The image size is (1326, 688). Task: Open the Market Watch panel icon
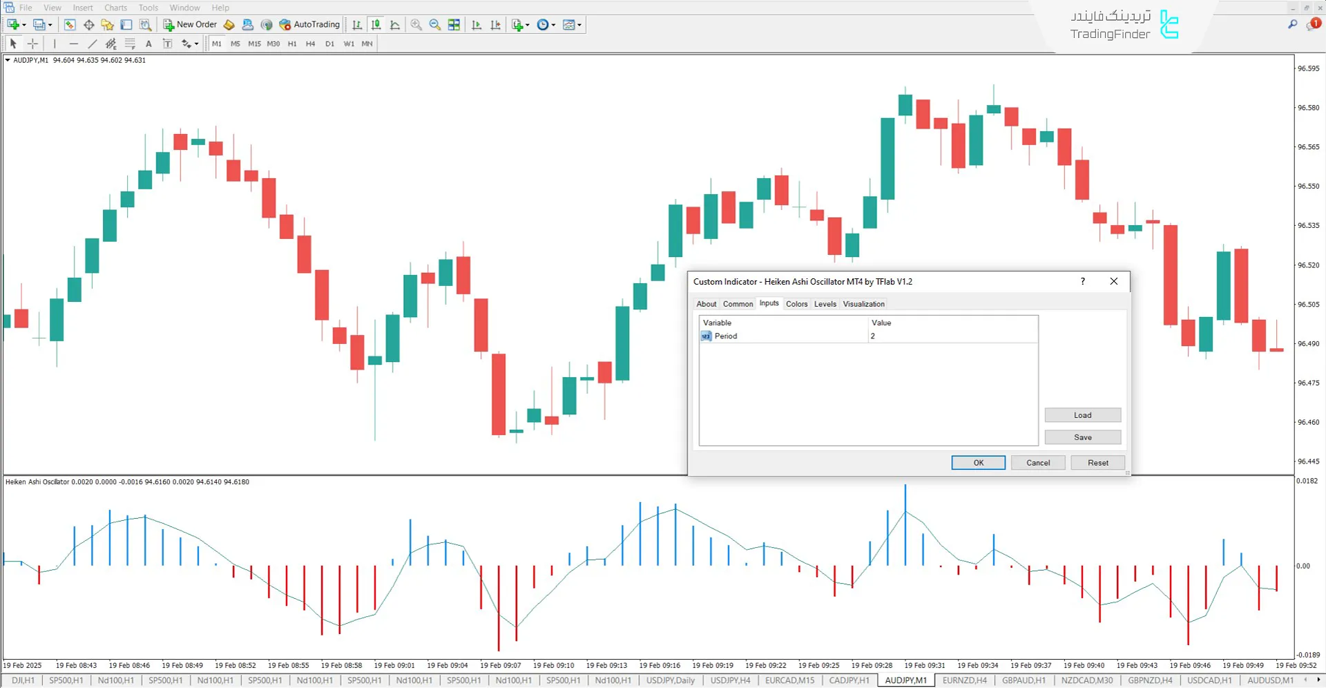coord(69,25)
